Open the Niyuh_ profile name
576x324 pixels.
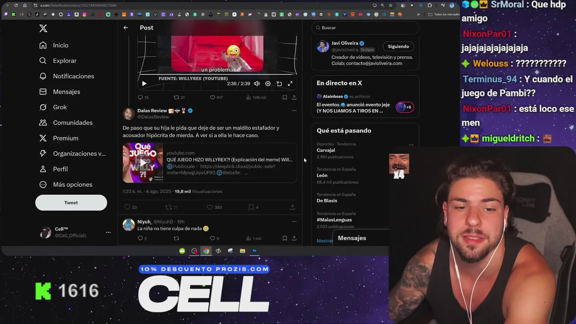(x=144, y=222)
